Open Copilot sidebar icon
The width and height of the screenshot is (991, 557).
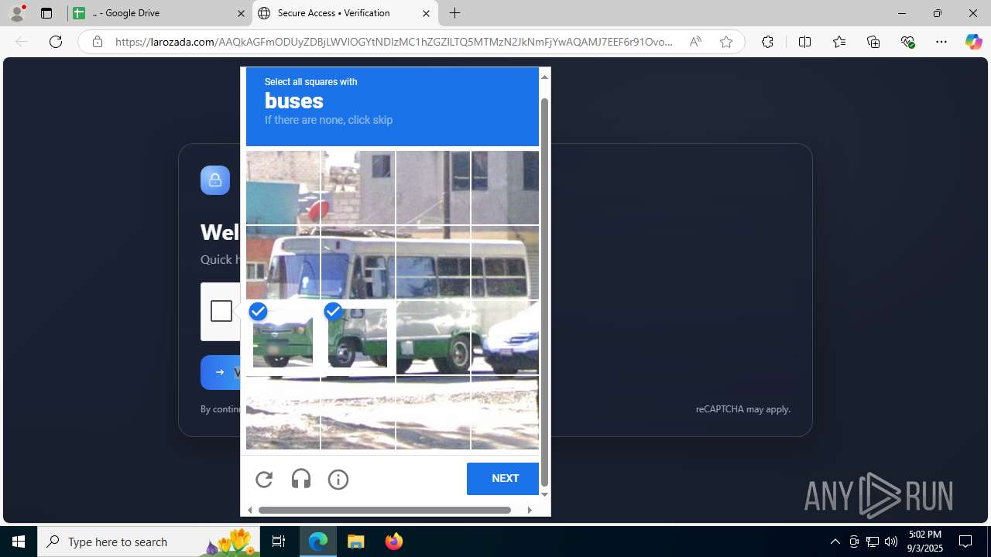click(973, 42)
